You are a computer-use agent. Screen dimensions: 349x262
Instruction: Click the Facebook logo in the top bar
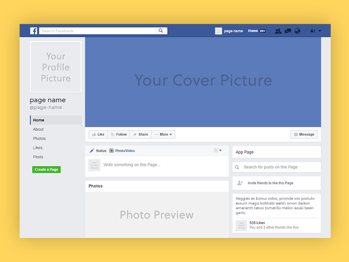pyautogui.click(x=34, y=31)
